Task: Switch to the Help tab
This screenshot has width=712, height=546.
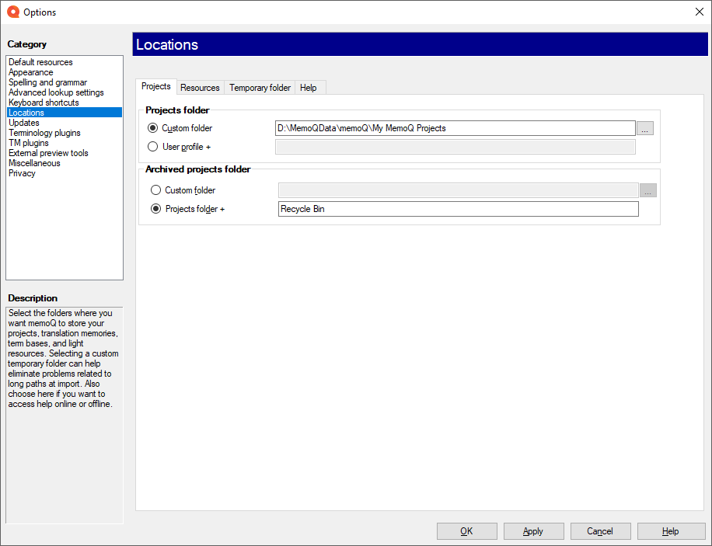Action: 309,88
